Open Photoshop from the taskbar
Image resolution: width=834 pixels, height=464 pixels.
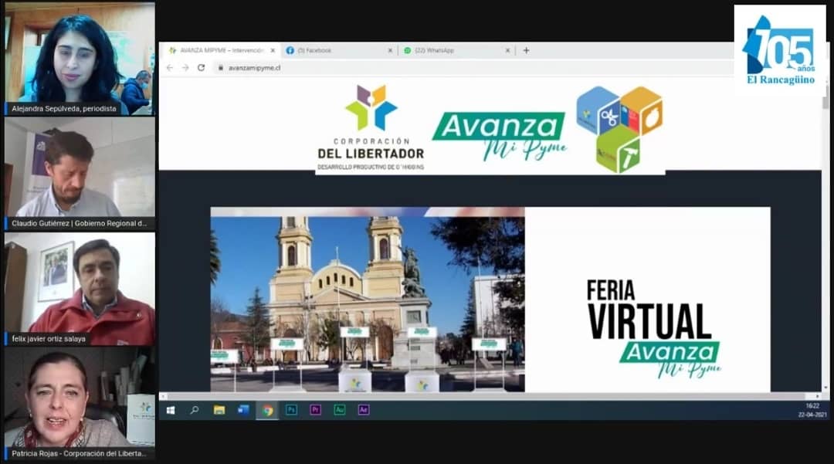291,410
